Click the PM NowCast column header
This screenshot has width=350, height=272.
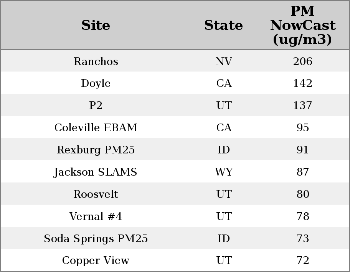(x=302, y=25)
